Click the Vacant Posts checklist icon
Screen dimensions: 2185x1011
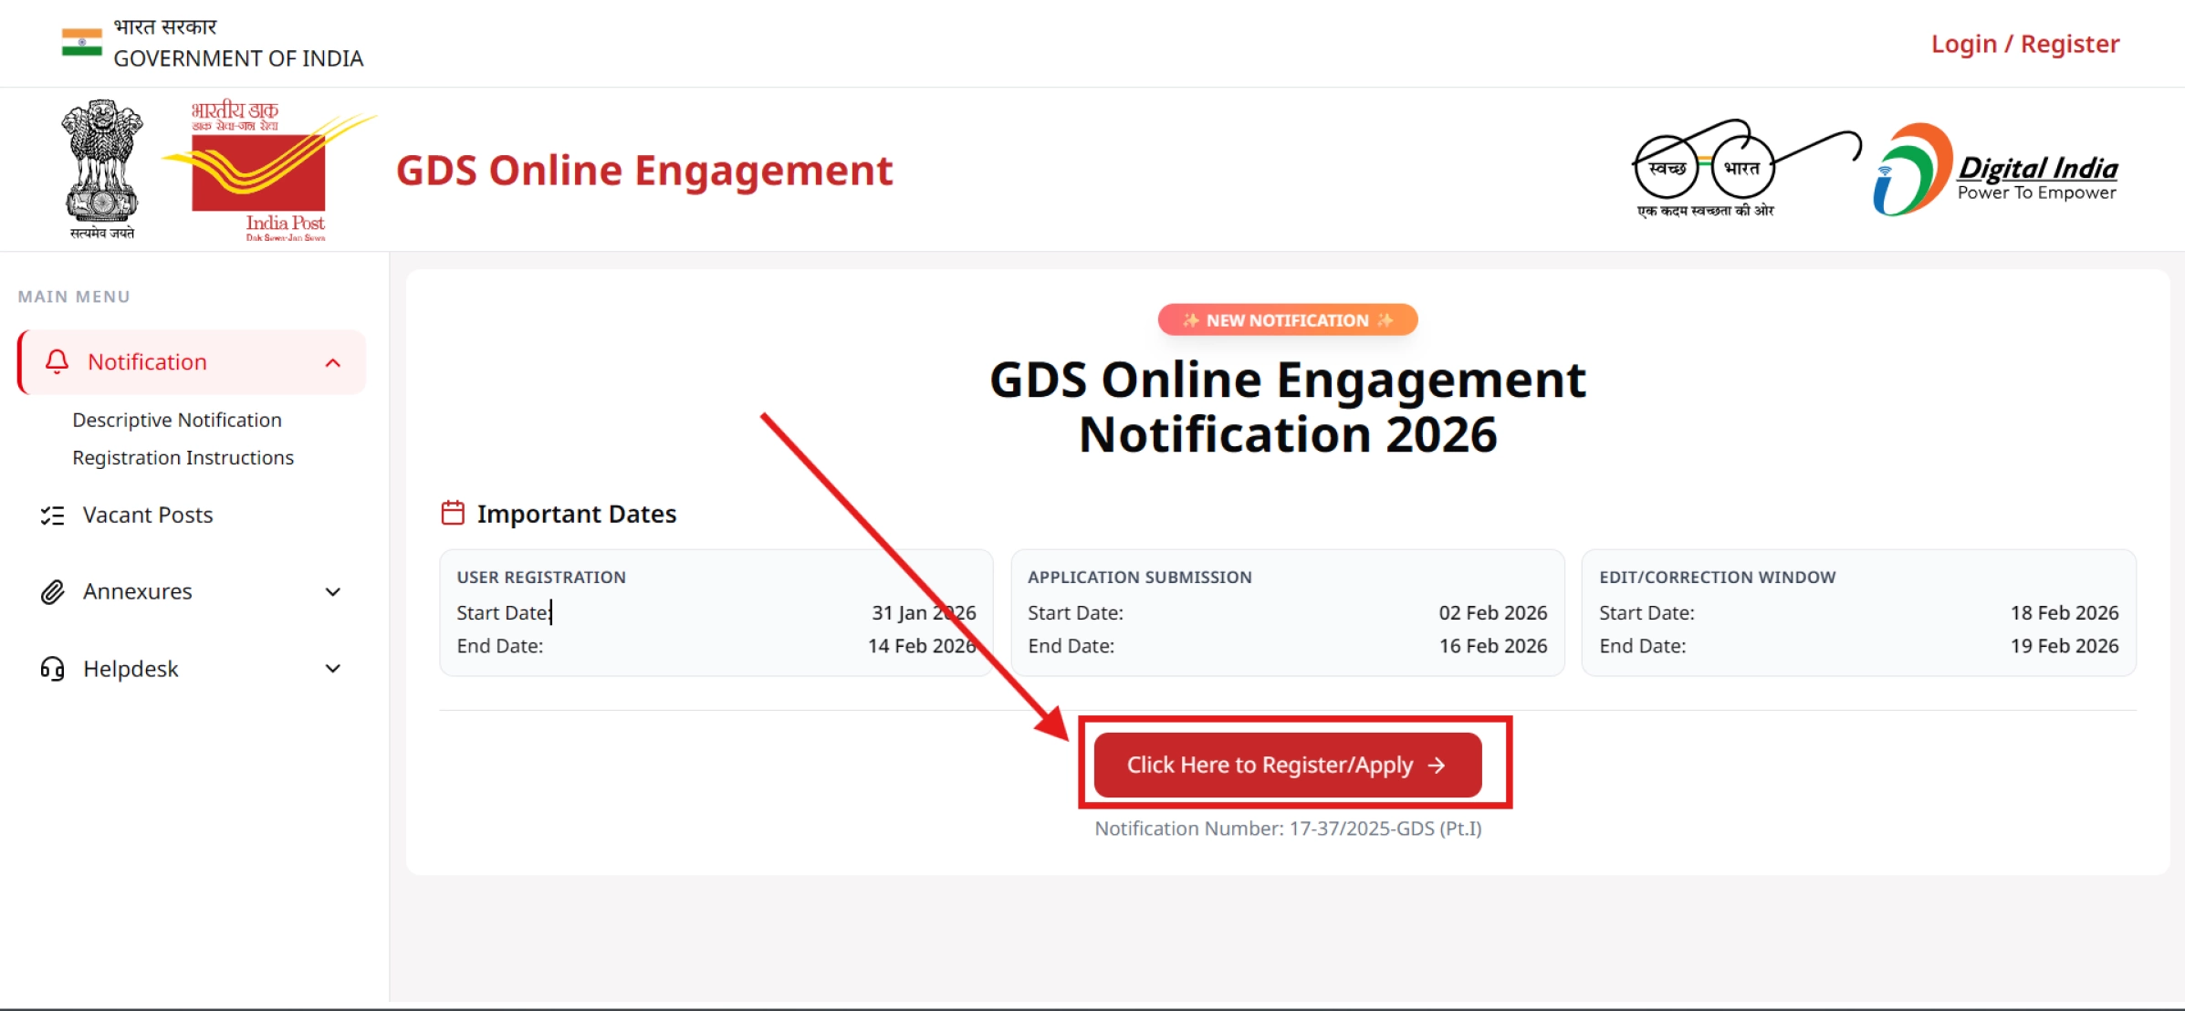(53, 515)
